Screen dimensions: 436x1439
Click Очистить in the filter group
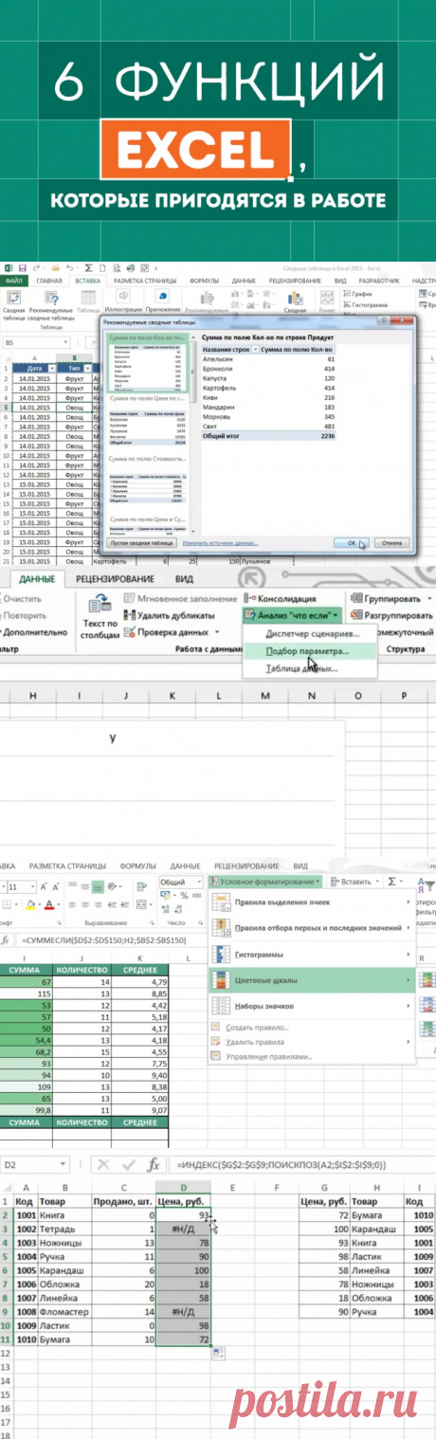point(22,598)
